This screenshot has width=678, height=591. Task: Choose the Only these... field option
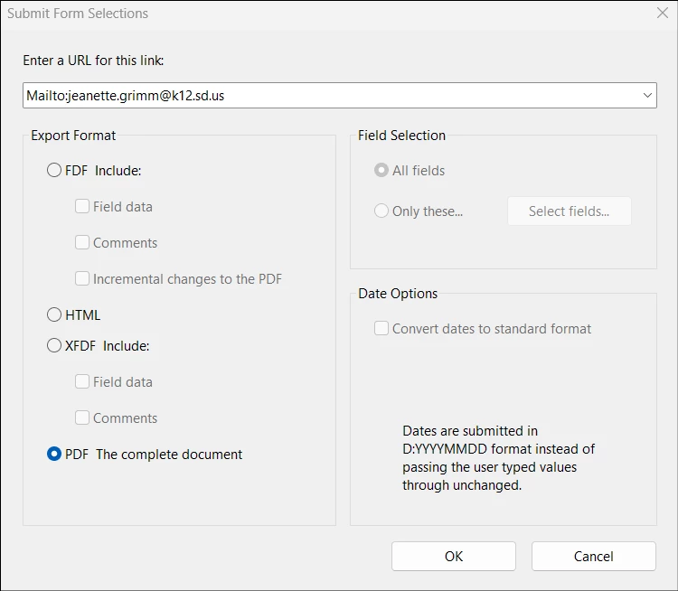click(381, 211)
